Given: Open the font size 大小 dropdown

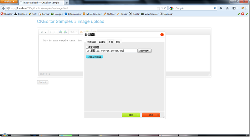Looking at the screenshot, I should (73, 32).
